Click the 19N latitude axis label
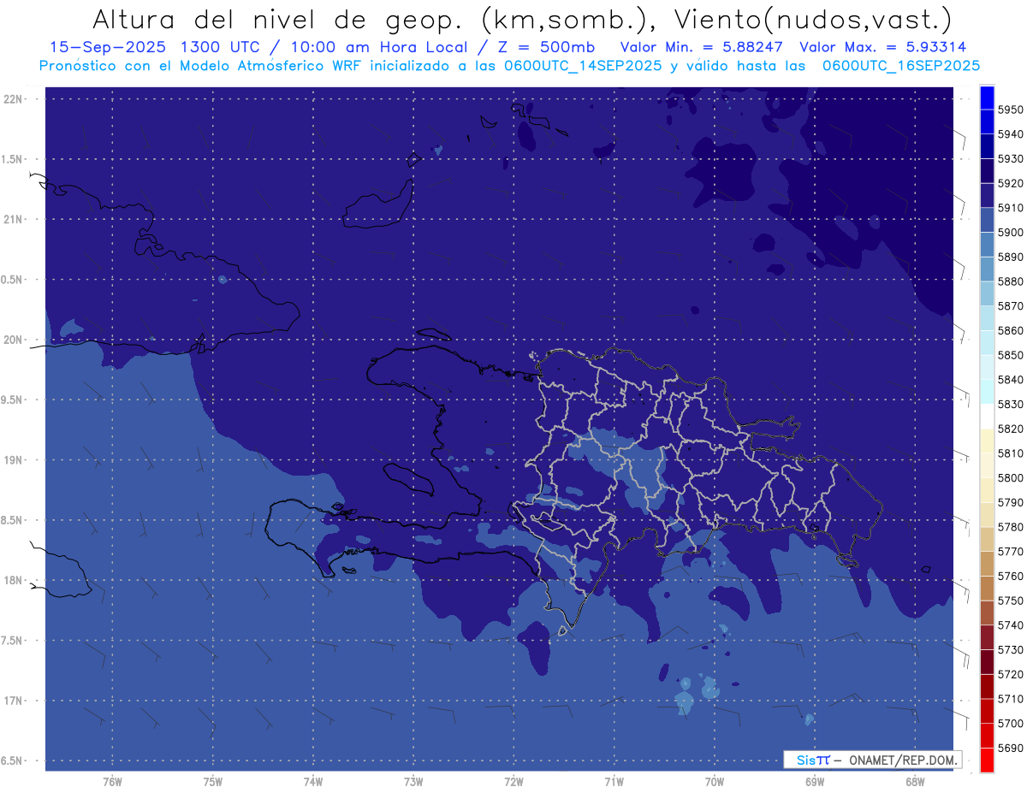This screenshot has height=793, width=1027. tap(14, 460)
